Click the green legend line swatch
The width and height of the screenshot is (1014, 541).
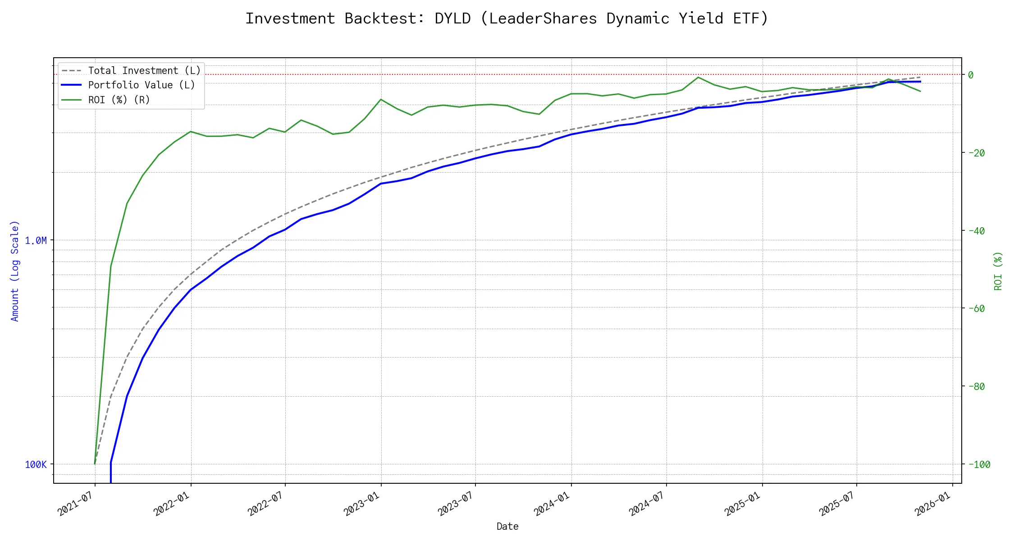click(72, 100)
